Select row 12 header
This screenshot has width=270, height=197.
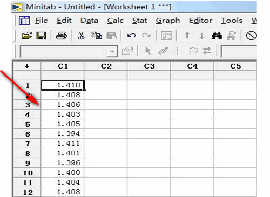[27, 192]
